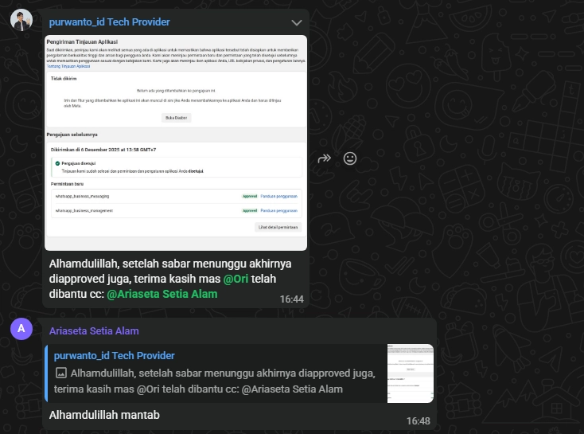This screenshot has width=584, height=434.
Task: Click the Approved badge for whatsapp_business_management
Action: pos(250,211)
